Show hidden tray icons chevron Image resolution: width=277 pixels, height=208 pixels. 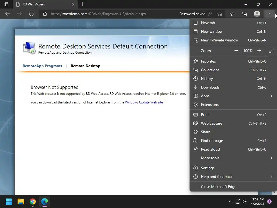pos(230,201)
